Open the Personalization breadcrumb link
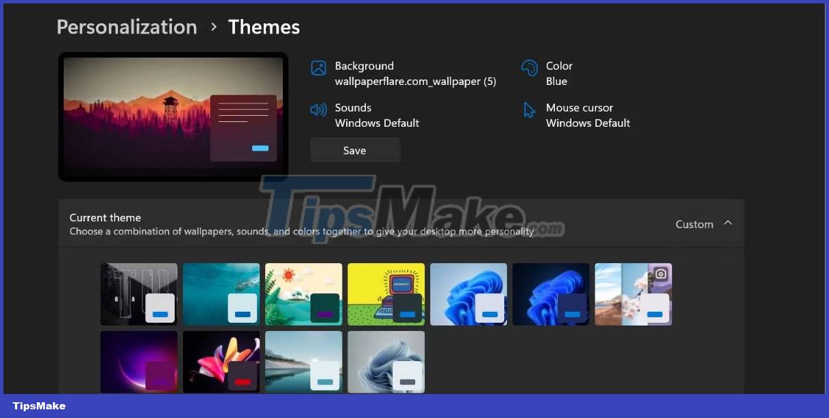 [x=126, y=27]
